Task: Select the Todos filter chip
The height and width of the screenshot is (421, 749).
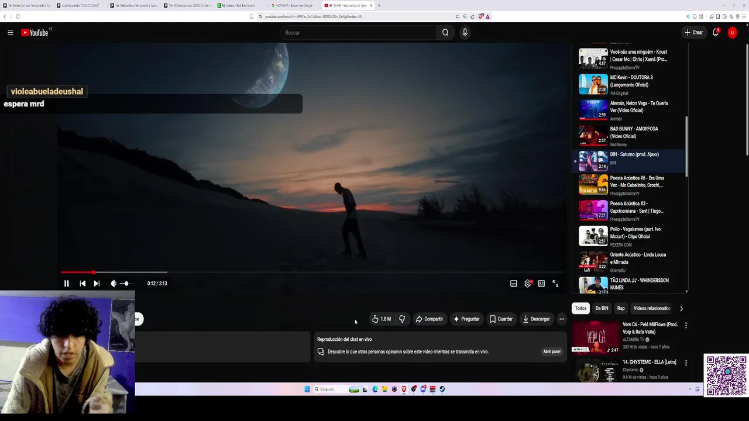Action: (580, 308)
